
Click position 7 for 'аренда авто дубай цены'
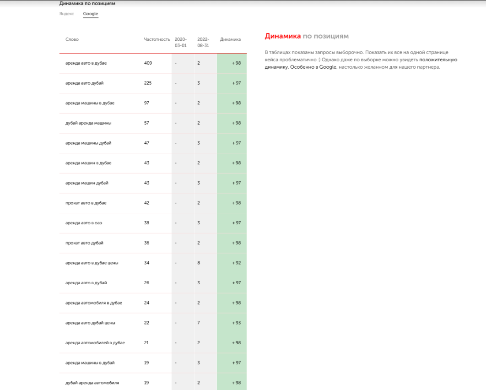tap(199, 323)
